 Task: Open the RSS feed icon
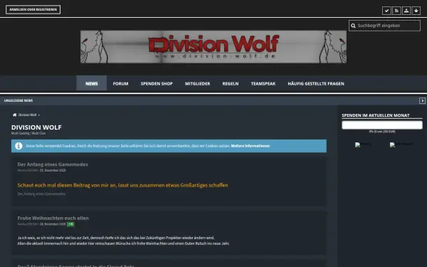pos(396,11)
